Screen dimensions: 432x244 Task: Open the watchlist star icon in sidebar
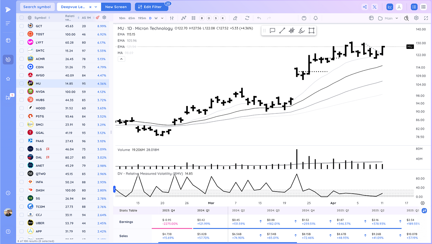coord(8,79)
